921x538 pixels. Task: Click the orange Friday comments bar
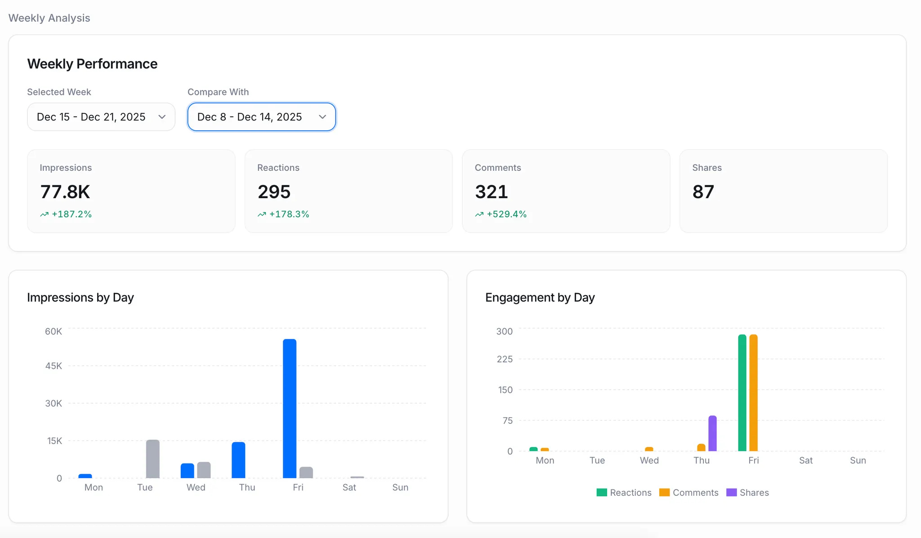click(x=754, y=392)
